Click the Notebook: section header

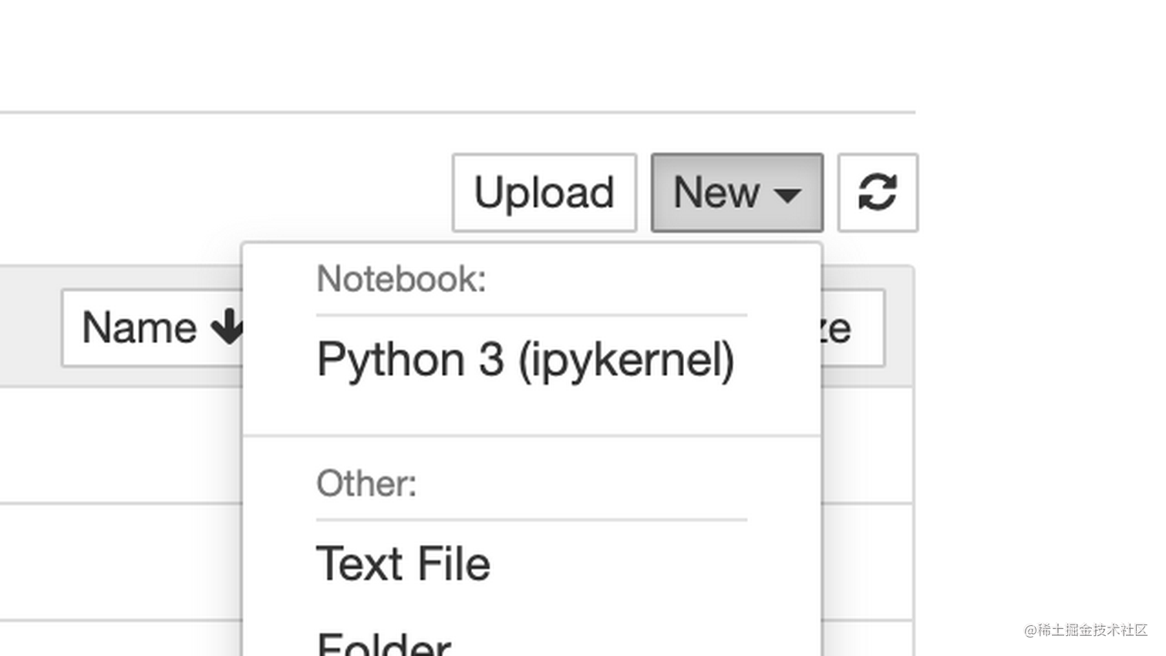pos(401,279)
